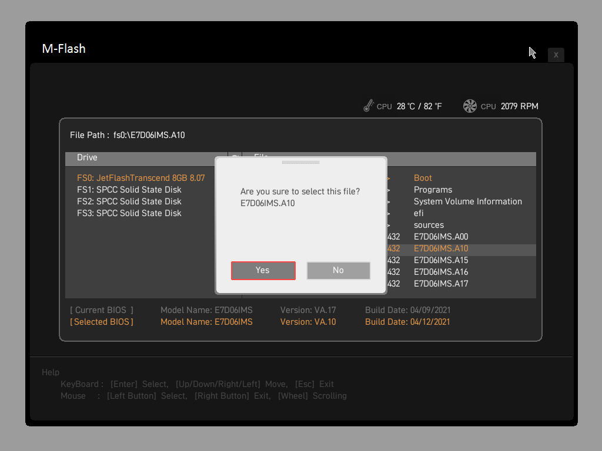Screen dimensions: 602x451
Task: Open the efi folder
Action: tap(419, 213)
